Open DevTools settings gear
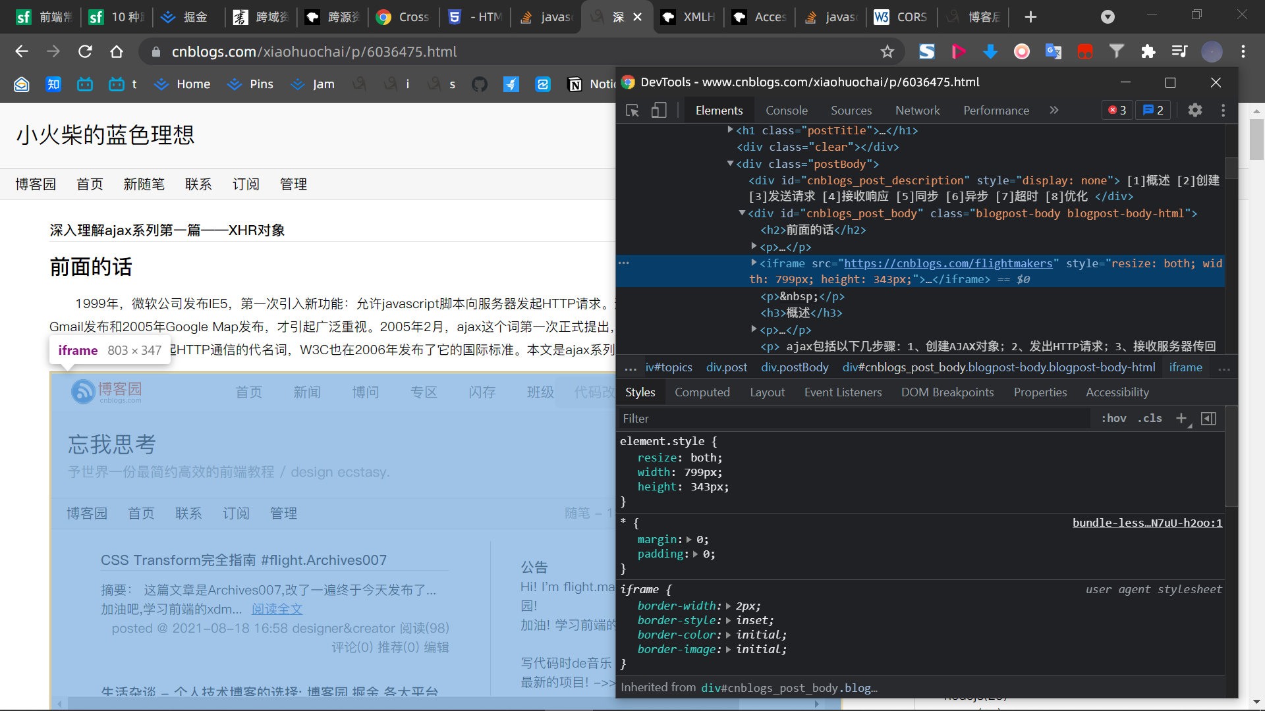 1195,111
